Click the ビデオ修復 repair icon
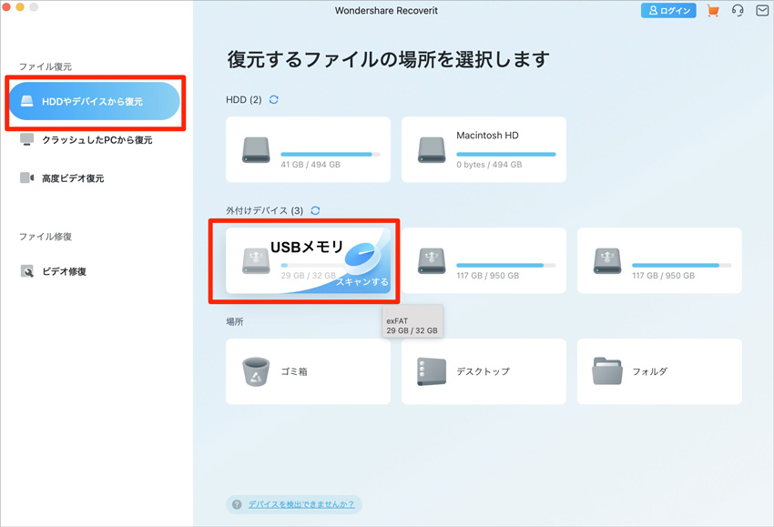Viewport: 774px width, 527px height. pyautogui.click(x=26, y=271)
